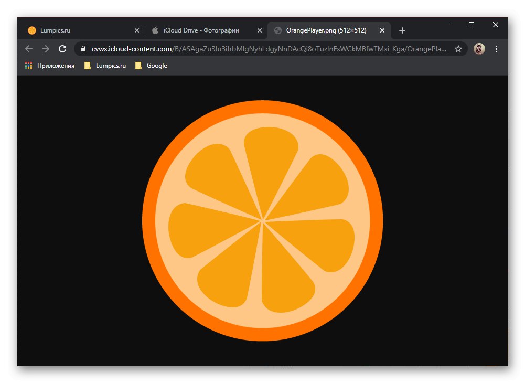Viewport: 525px width, 383px height.
Task: Open the Приложения apps shortcut
Action: coord(50,66)
